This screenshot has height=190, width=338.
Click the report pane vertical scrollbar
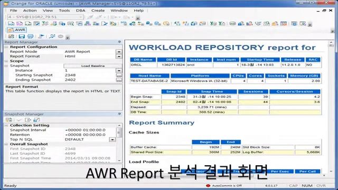coord(331,107)
